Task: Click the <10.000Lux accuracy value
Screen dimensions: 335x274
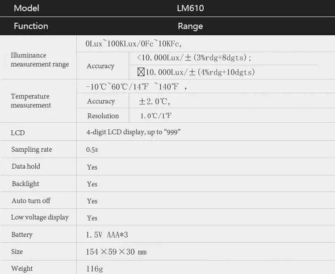Action: click(194, 58)
